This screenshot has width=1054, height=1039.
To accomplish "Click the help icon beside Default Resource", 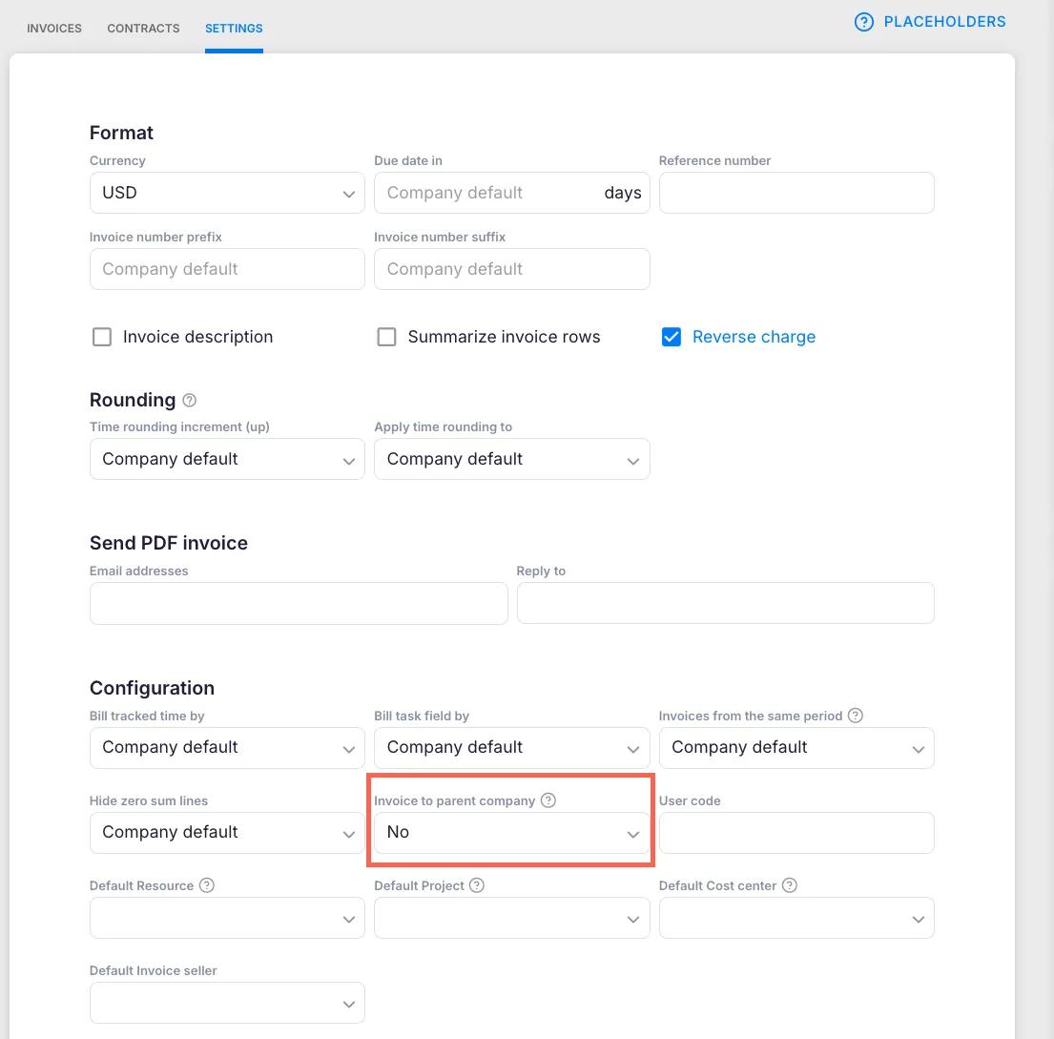I will click(x=207, y=885).
